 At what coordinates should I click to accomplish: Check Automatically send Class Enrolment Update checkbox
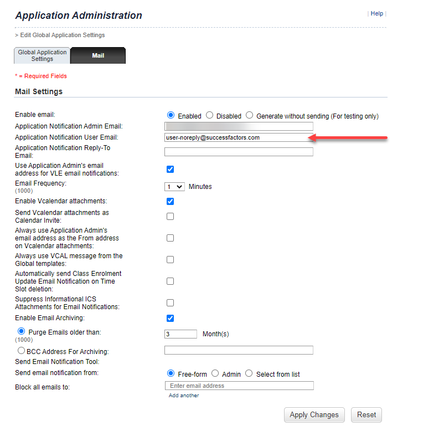pyautogui.click(x=170, y=281)
